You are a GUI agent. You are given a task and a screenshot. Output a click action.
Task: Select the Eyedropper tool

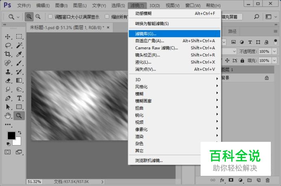pyautogui.click(x=19, y=54)
